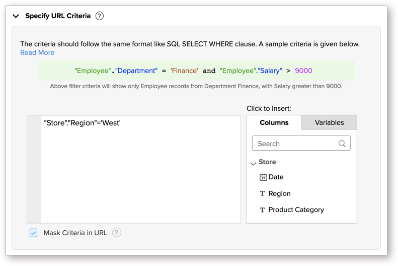Focus the column Search field

pyautogui.click(x=294, y=144)
